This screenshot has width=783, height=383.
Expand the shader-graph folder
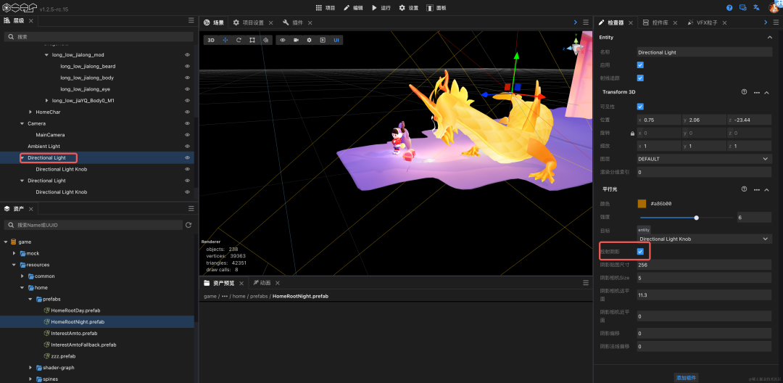tap(30, 368)
